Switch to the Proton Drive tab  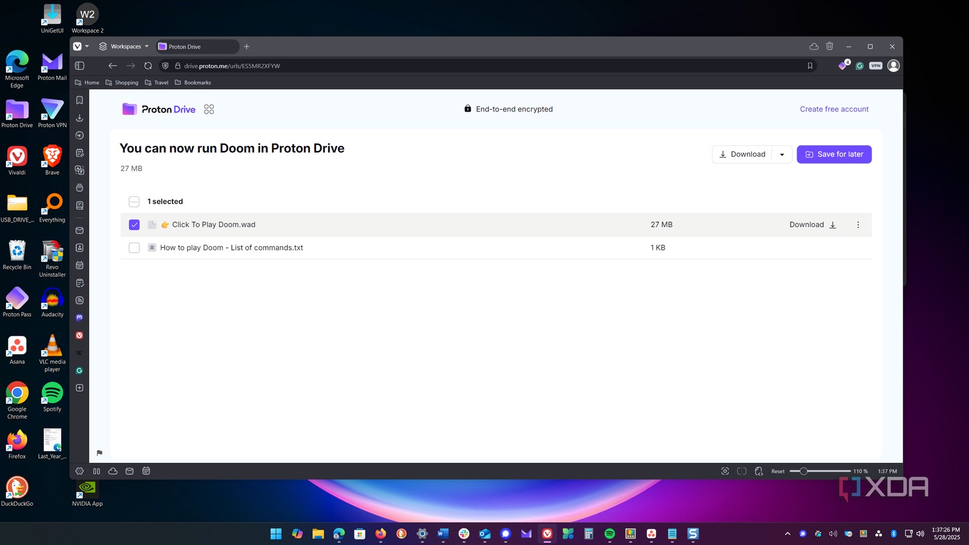tap(197, 46)
